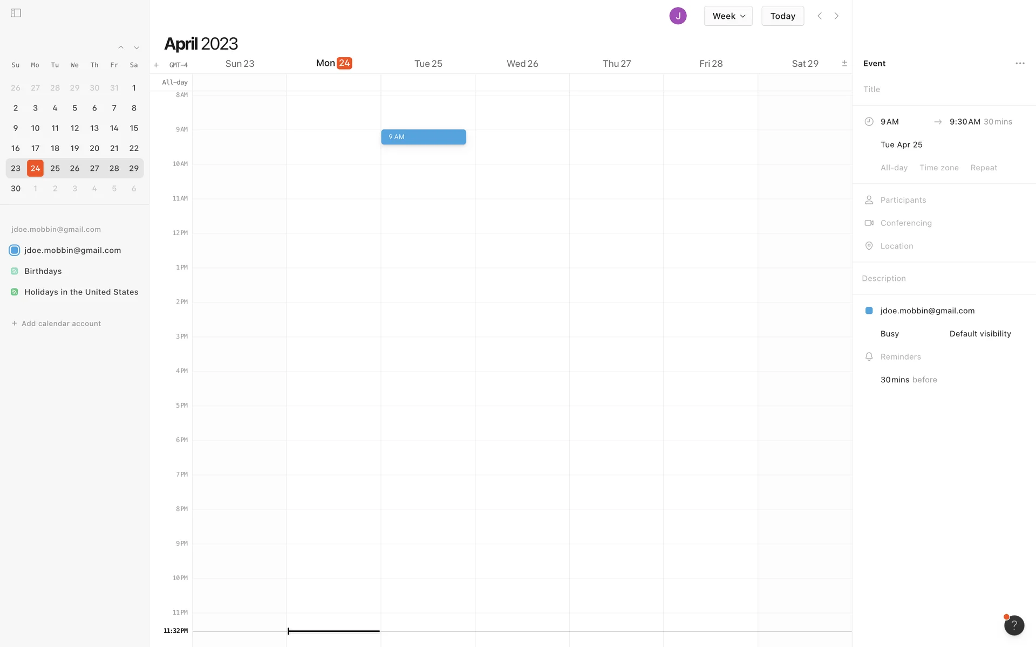Viewport: 1036px width, 647px height.
Task: Go to next month in mini calendar
Action: (137, 47)
